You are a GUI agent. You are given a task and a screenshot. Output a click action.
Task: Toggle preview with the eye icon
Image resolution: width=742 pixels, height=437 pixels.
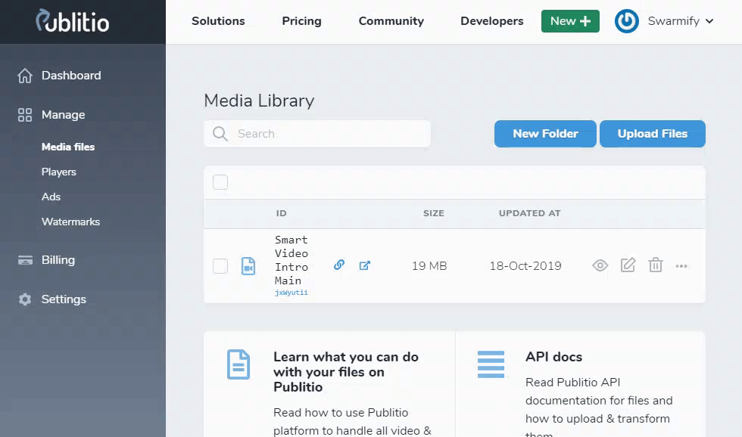(x=600, y=265)
